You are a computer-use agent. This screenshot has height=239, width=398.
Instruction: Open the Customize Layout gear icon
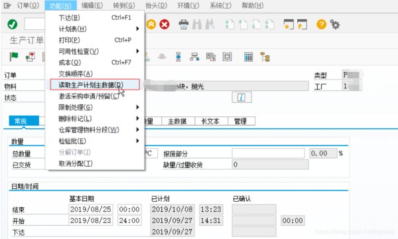pyautogui.click(x=334, y=25)
